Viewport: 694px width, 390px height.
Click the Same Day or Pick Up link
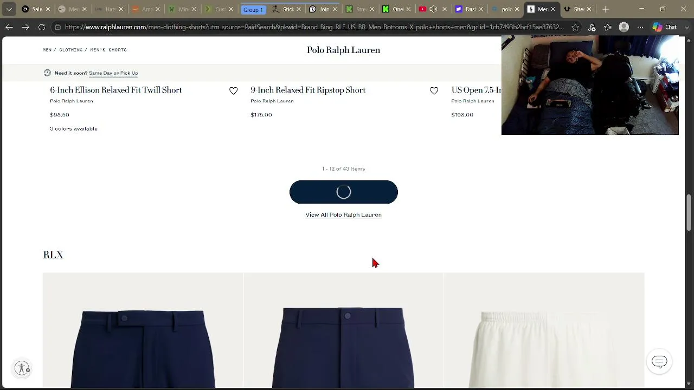click(113, 73)
